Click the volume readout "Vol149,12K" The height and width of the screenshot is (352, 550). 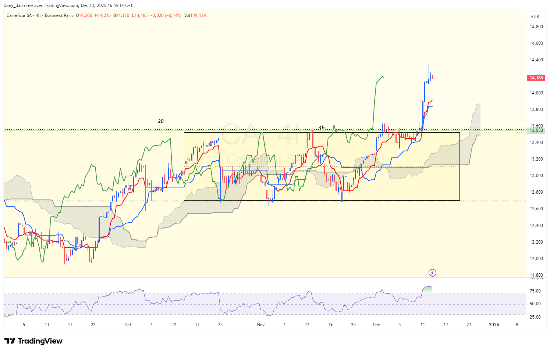pos(196,15)
